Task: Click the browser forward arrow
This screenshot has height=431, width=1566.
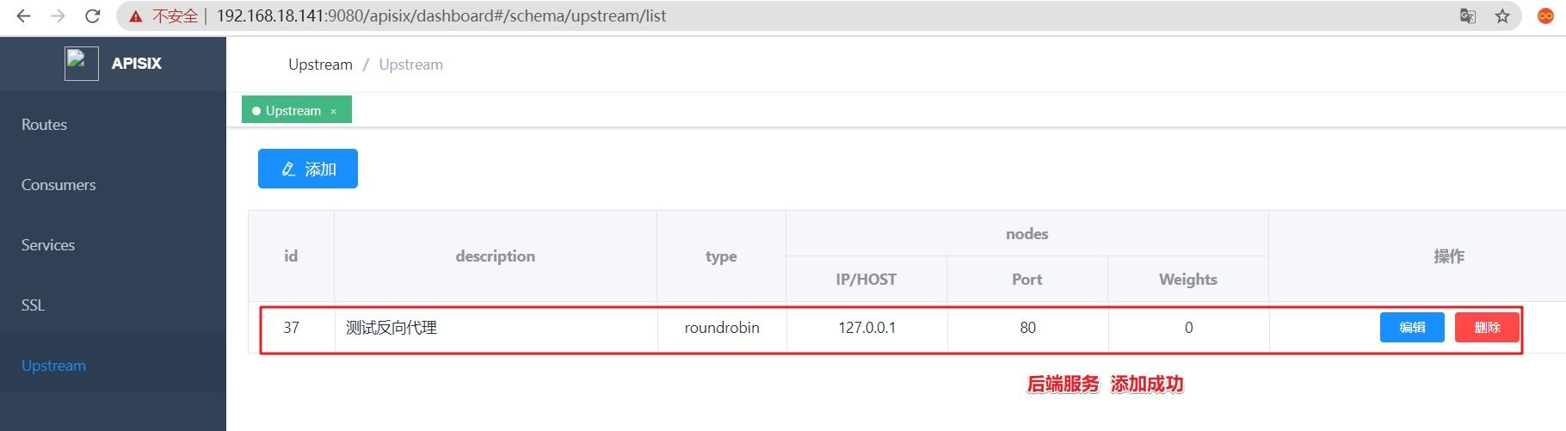Action: pyautogui.click(x=58, y=16)
